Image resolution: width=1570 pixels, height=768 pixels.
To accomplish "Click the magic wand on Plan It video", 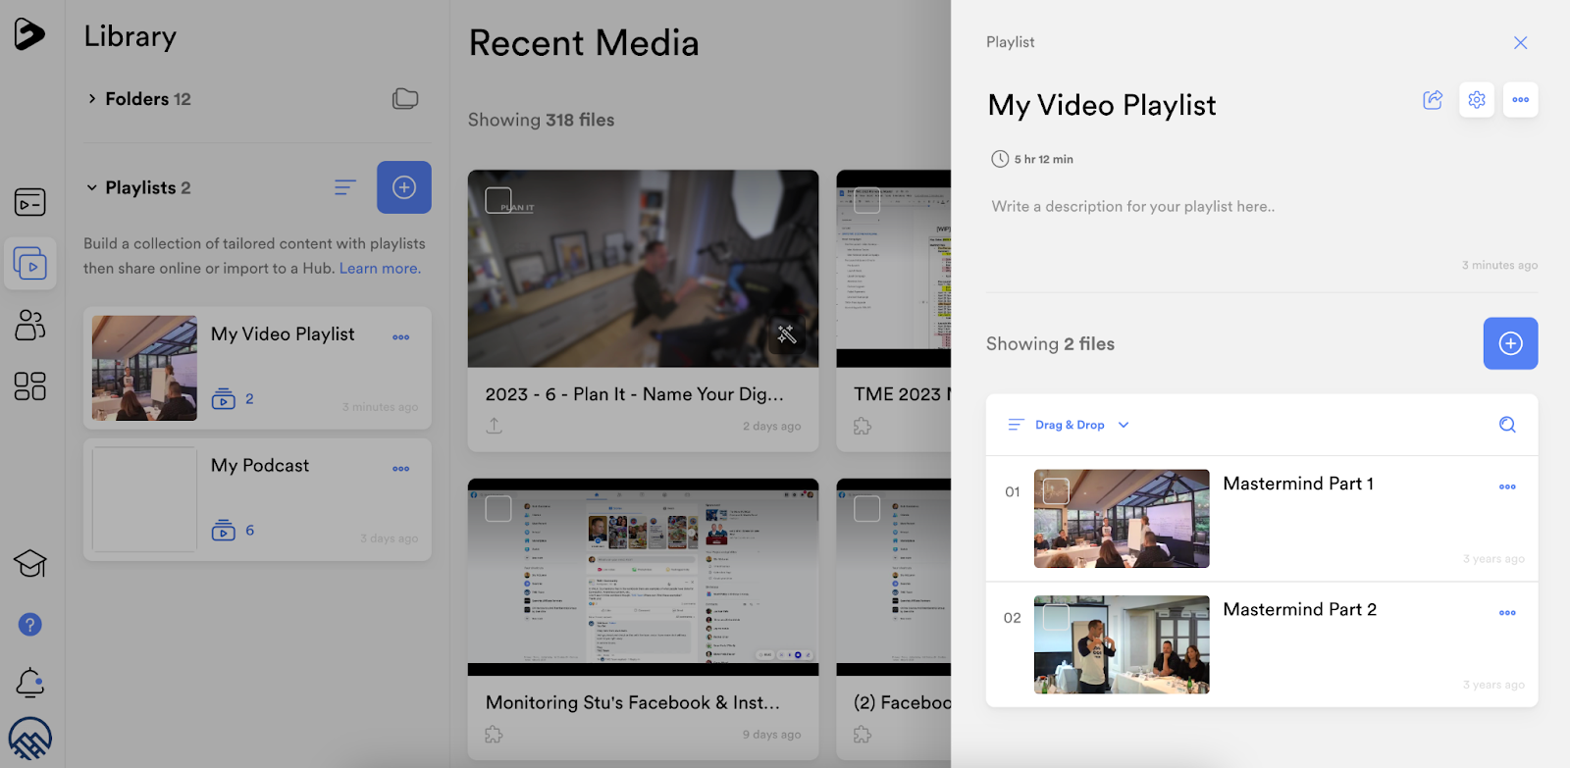I will pos(786,334).
